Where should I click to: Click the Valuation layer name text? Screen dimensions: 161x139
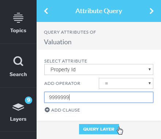[x=58, y=42]
